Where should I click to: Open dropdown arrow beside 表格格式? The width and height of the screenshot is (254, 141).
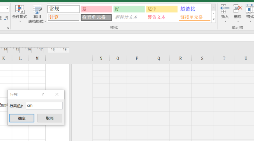pyautogui.click(x=45, y=21)
